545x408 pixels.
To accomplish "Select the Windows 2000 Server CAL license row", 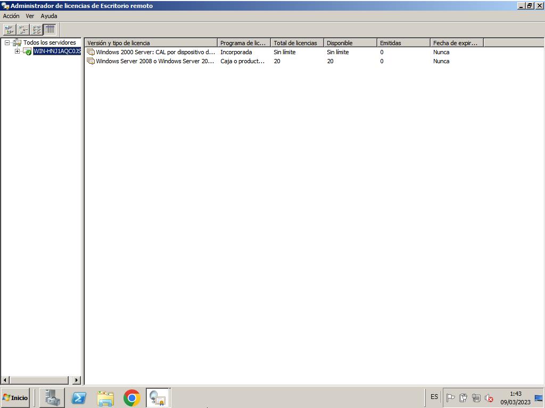I will 155,52.
